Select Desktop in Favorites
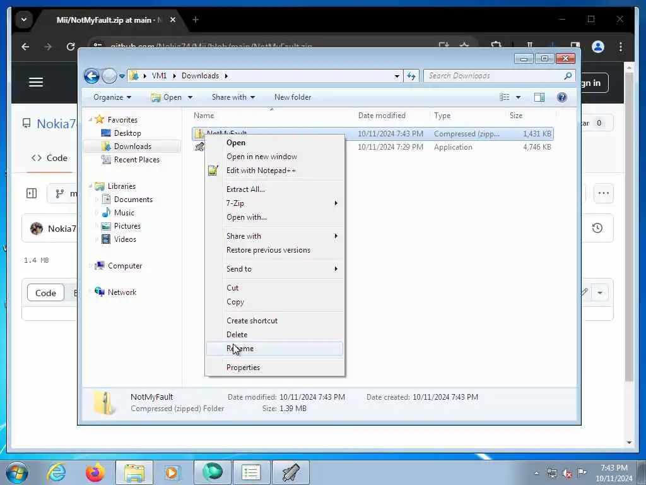Viewport: 646px width, 485px height. click(x=127, y=133)
